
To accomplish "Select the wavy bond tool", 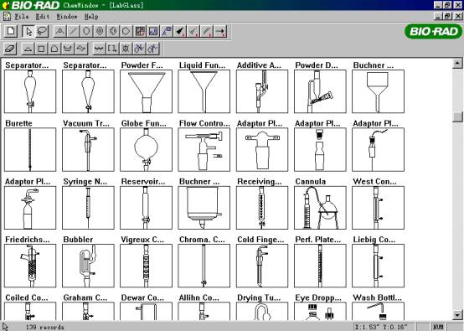I will tap(99, 49).
